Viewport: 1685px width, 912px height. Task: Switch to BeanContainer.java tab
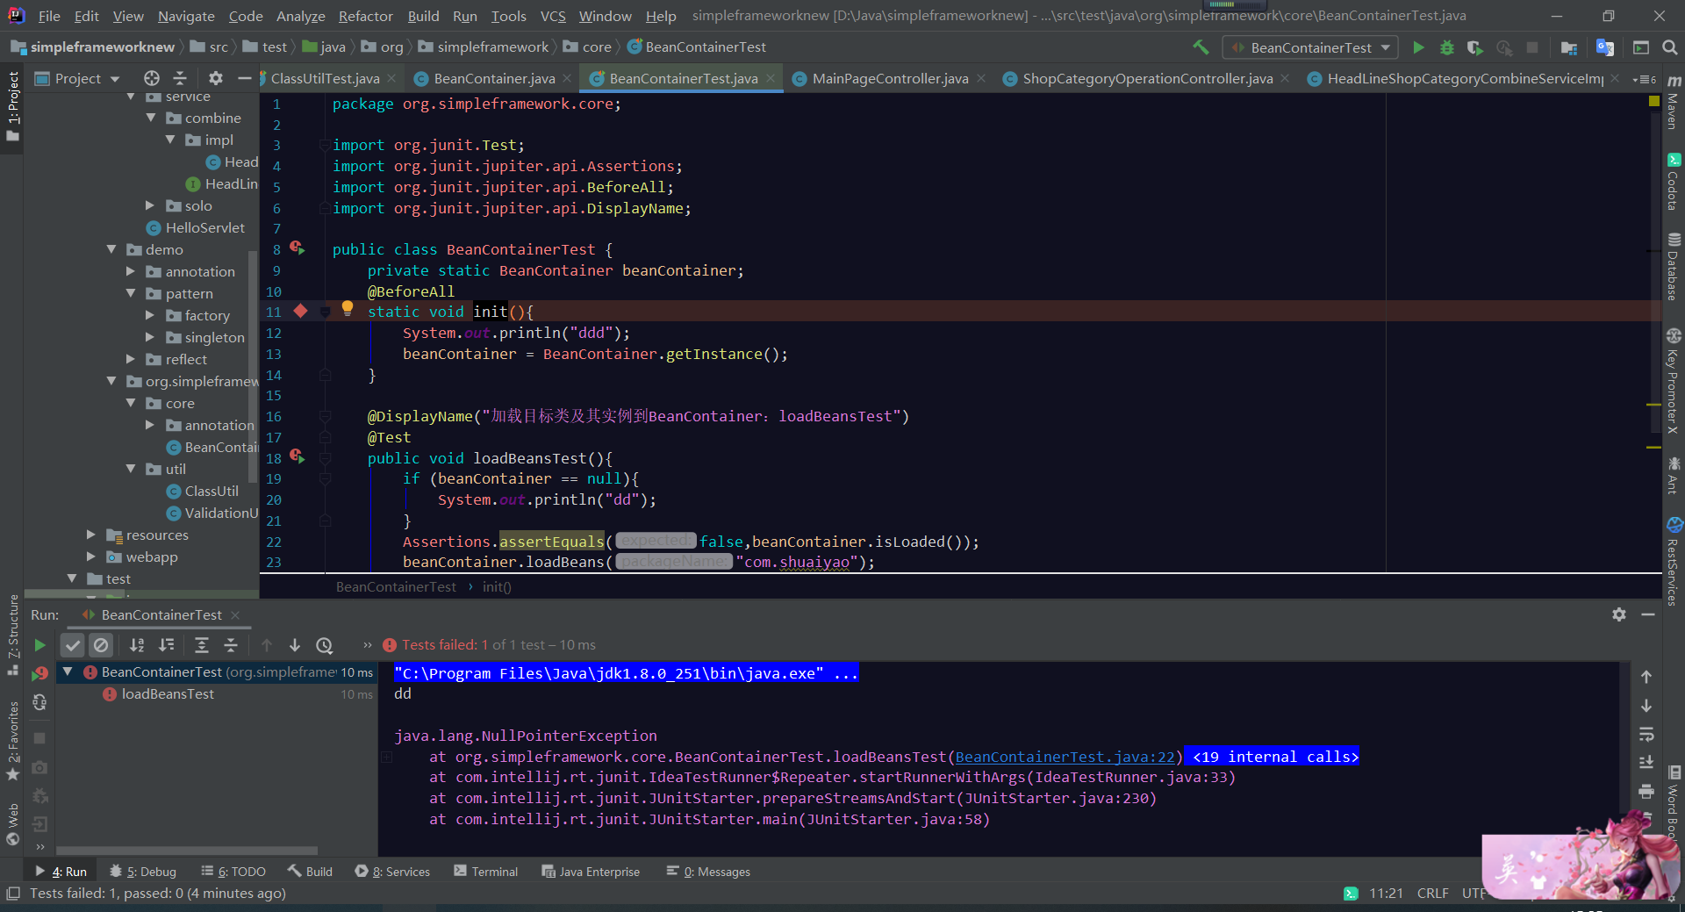point(494,78)
